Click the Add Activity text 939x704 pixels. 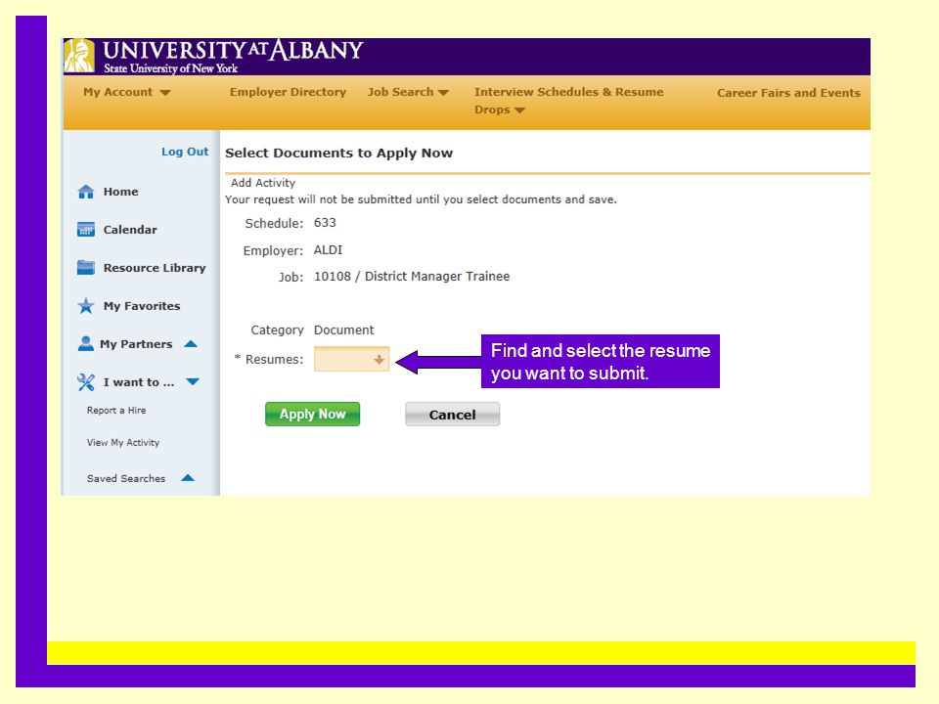pos(263,183)
